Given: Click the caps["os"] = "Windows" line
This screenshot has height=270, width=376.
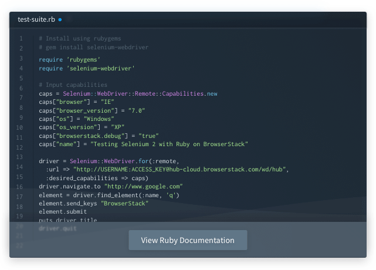Looking at the screenshot, I should (x=76, y=119).
